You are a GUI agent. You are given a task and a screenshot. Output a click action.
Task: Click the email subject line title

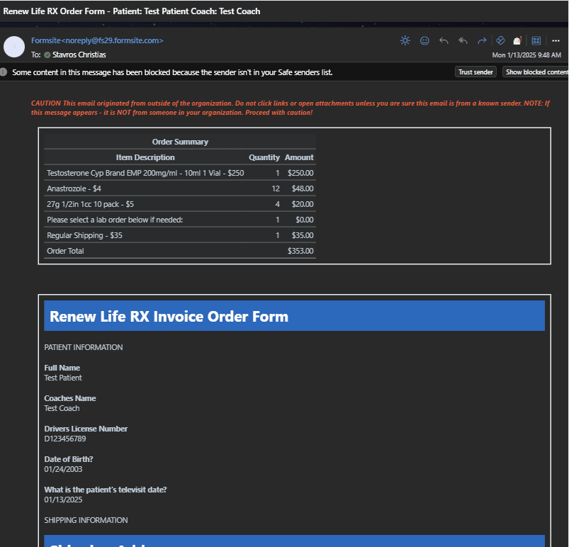coord(131,11)
